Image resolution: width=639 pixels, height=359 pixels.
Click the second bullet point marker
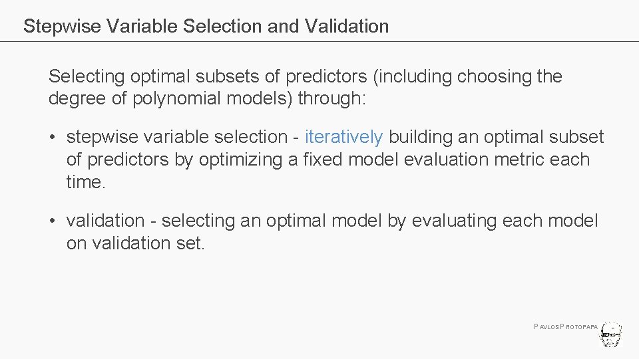(x=52, y=221)
